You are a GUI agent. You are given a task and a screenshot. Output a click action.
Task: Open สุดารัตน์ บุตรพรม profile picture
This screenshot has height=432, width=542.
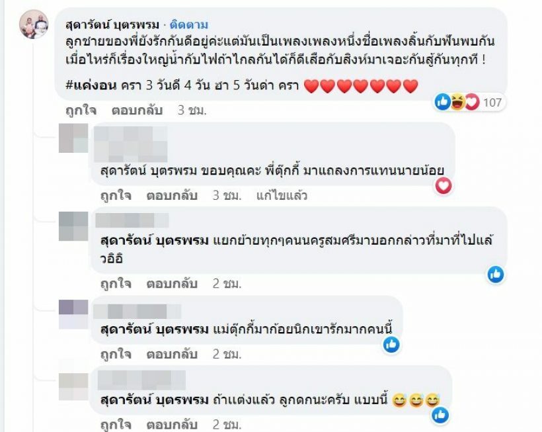[x=34, y=24]
